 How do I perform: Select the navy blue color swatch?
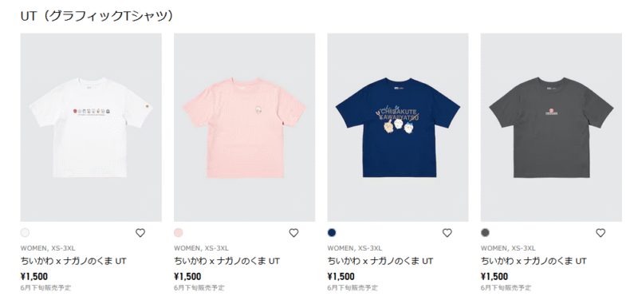pos(332,233)
